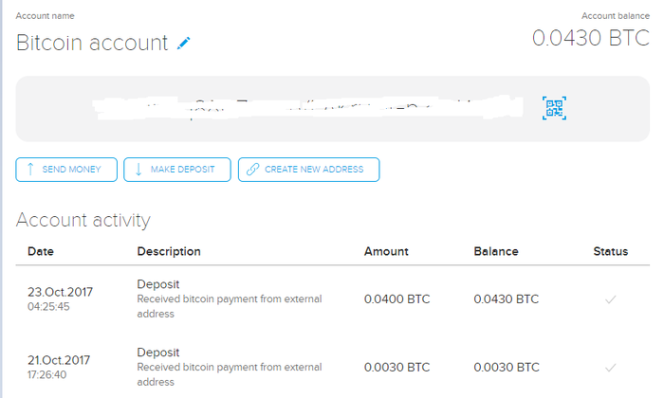
Task: Click the 0.0430 BTC account balance at top
Action: [x=590, y=38]
